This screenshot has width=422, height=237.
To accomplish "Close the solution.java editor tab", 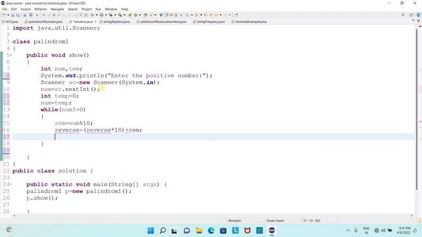I will tap(95, 22).
